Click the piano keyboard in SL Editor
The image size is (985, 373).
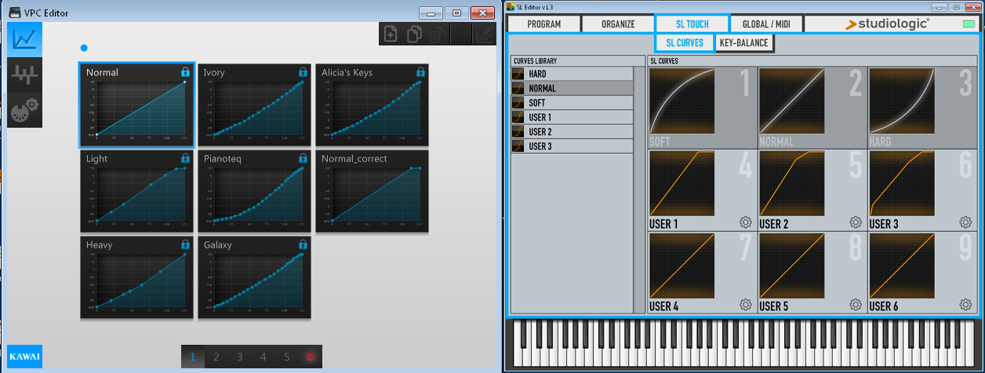743,342
